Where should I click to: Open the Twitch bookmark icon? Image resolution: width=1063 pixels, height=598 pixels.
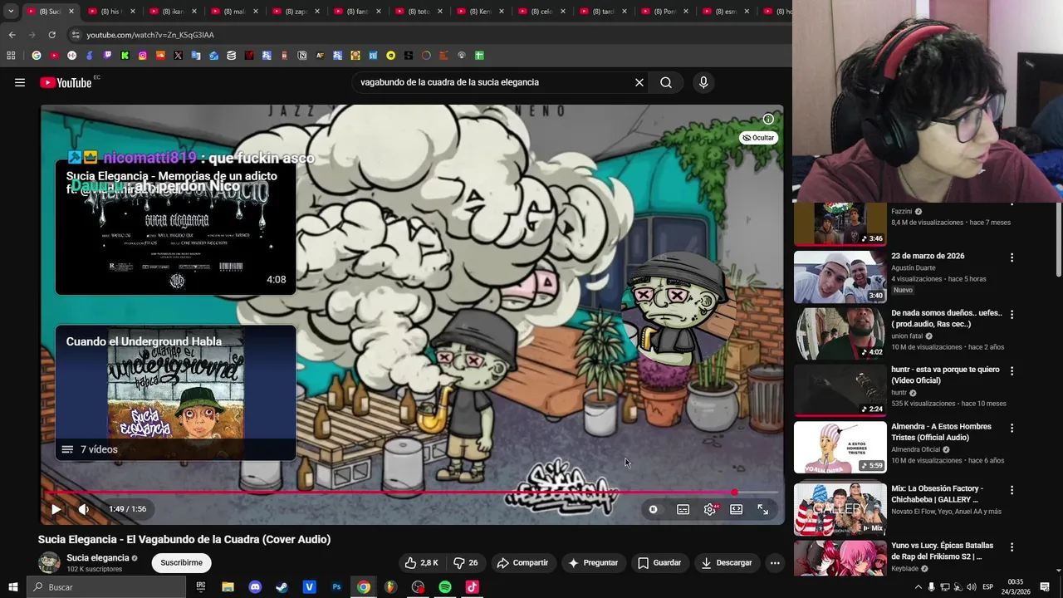107,56
